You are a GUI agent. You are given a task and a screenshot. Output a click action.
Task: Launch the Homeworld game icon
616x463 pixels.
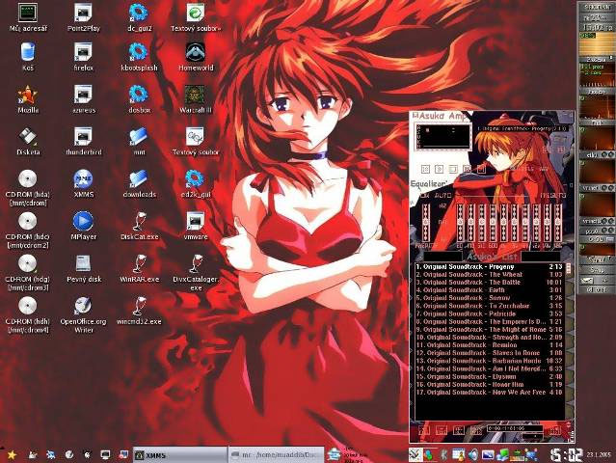click(x=196, y=57)
